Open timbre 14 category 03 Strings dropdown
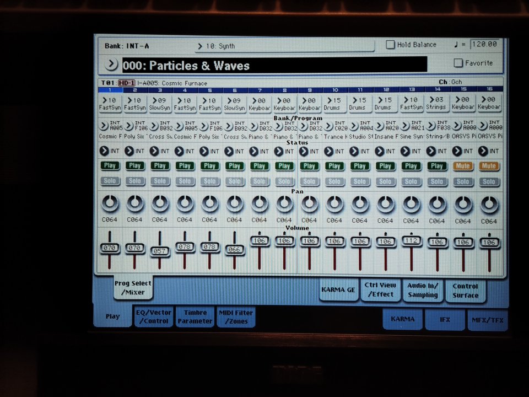Image resolution: width=529 pixels, height=397 pixels. (437, 103)
